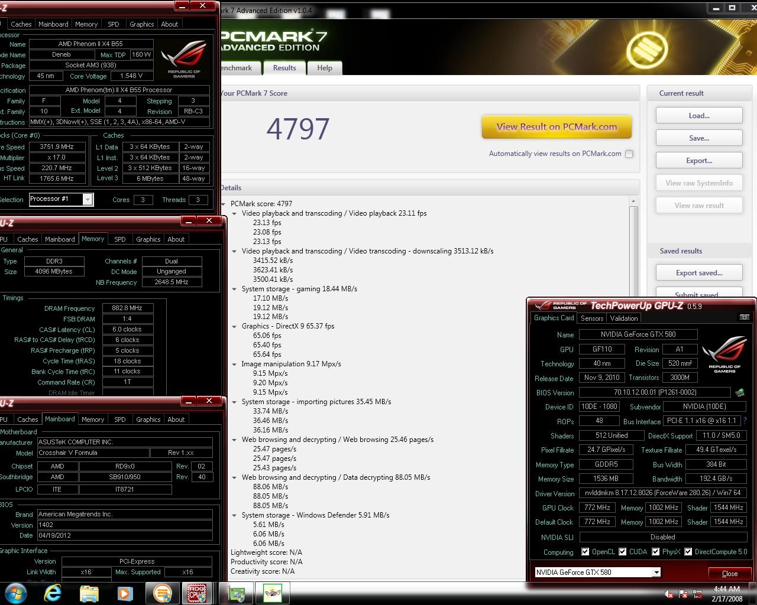This screenshot has width=757, height=605.
Task: Click the Creativity score: N/A line
Action: (263, 571)
